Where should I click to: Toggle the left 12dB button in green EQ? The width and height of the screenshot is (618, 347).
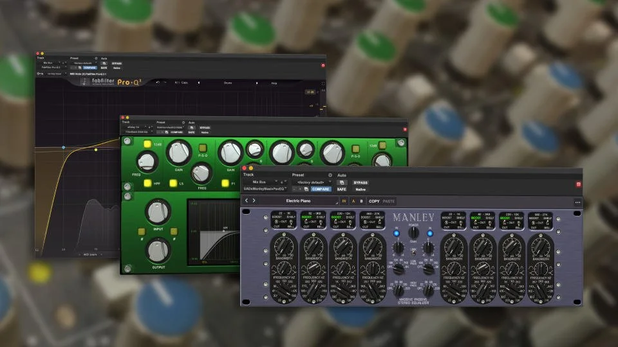pos(147,144)
